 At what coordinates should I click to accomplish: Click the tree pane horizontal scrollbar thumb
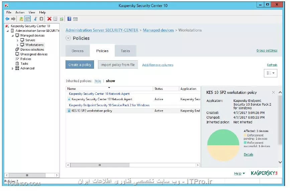pos(27,175)
